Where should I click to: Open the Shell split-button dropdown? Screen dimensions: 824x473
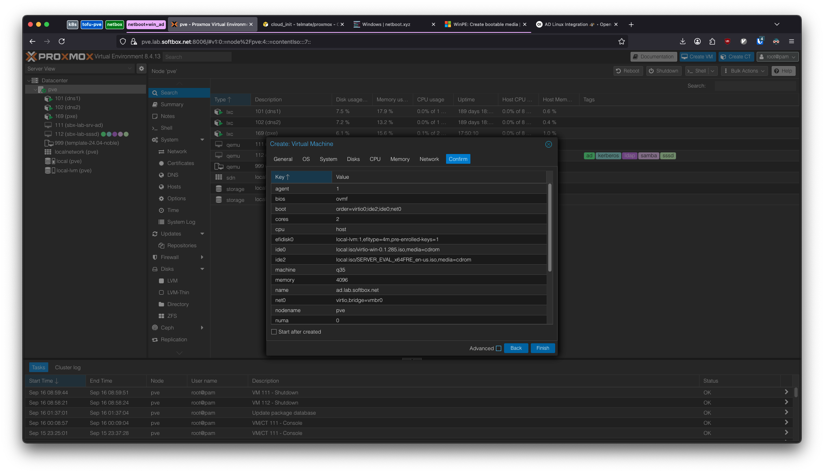[713, 71]
